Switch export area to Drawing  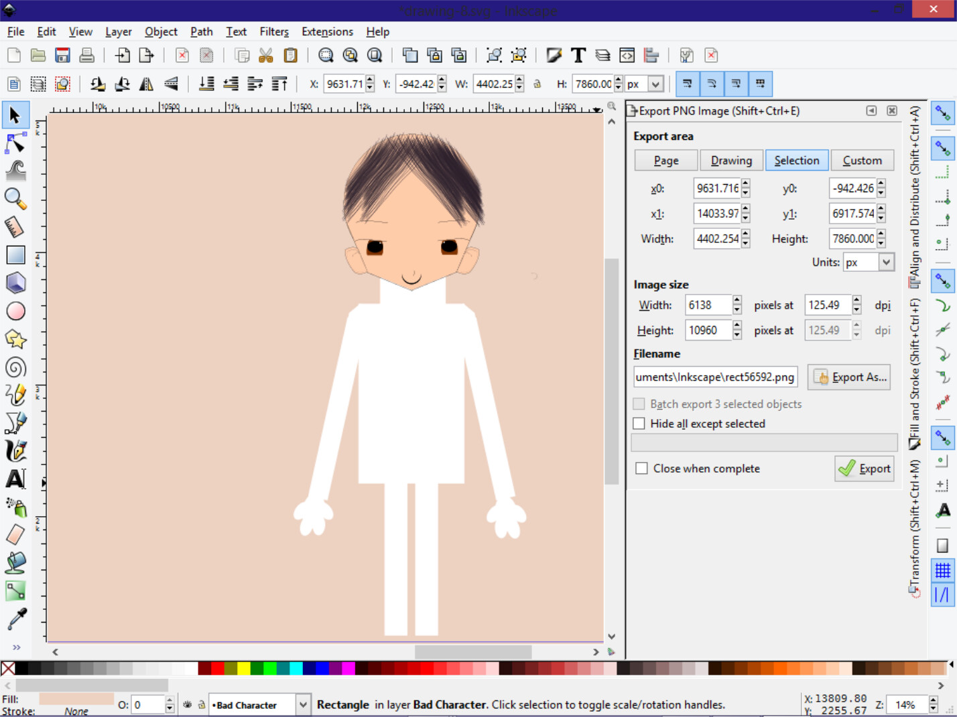click(x=730, y=161)
